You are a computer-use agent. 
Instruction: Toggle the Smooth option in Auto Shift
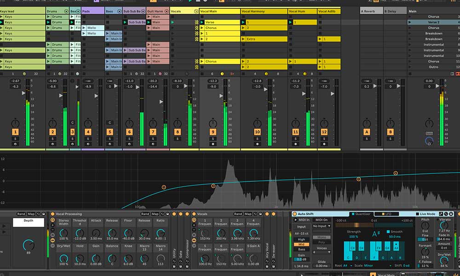click(388, 231)
